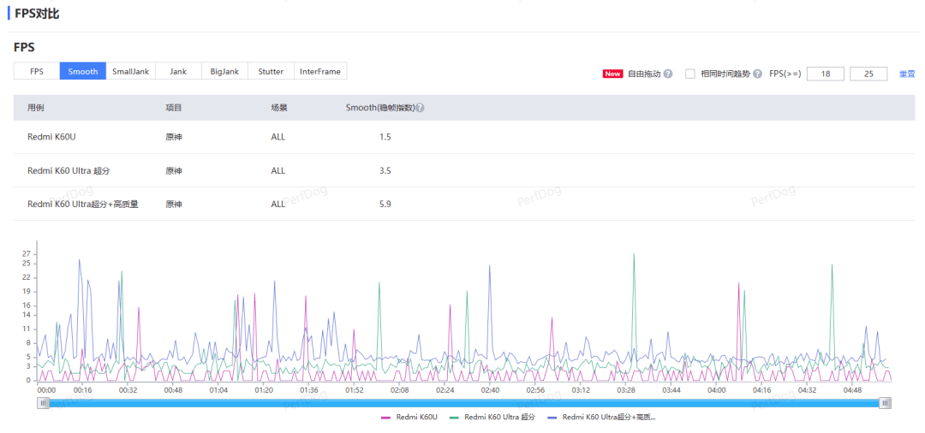This screenshot has height=433, width=925.
Task: Toggle Redmi K60U legend series
Action: pos(409,418)
